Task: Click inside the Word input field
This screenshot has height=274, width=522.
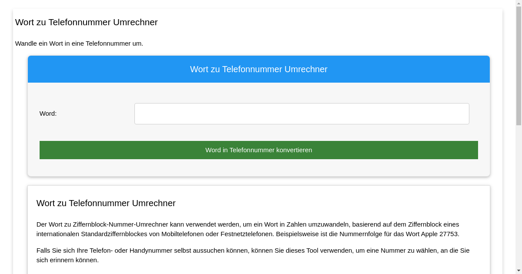Action: [302, 114]
